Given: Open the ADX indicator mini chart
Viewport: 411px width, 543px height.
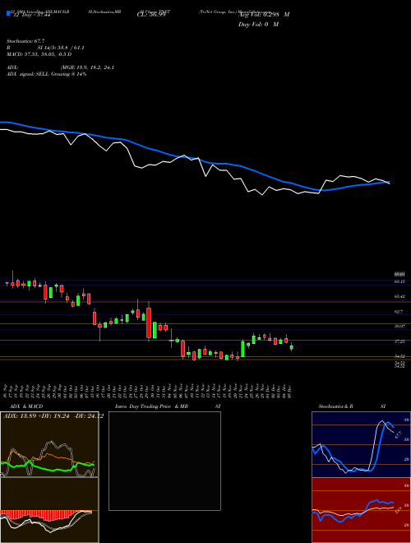Looking at the screenshot, I should click(x=49, y=444).
